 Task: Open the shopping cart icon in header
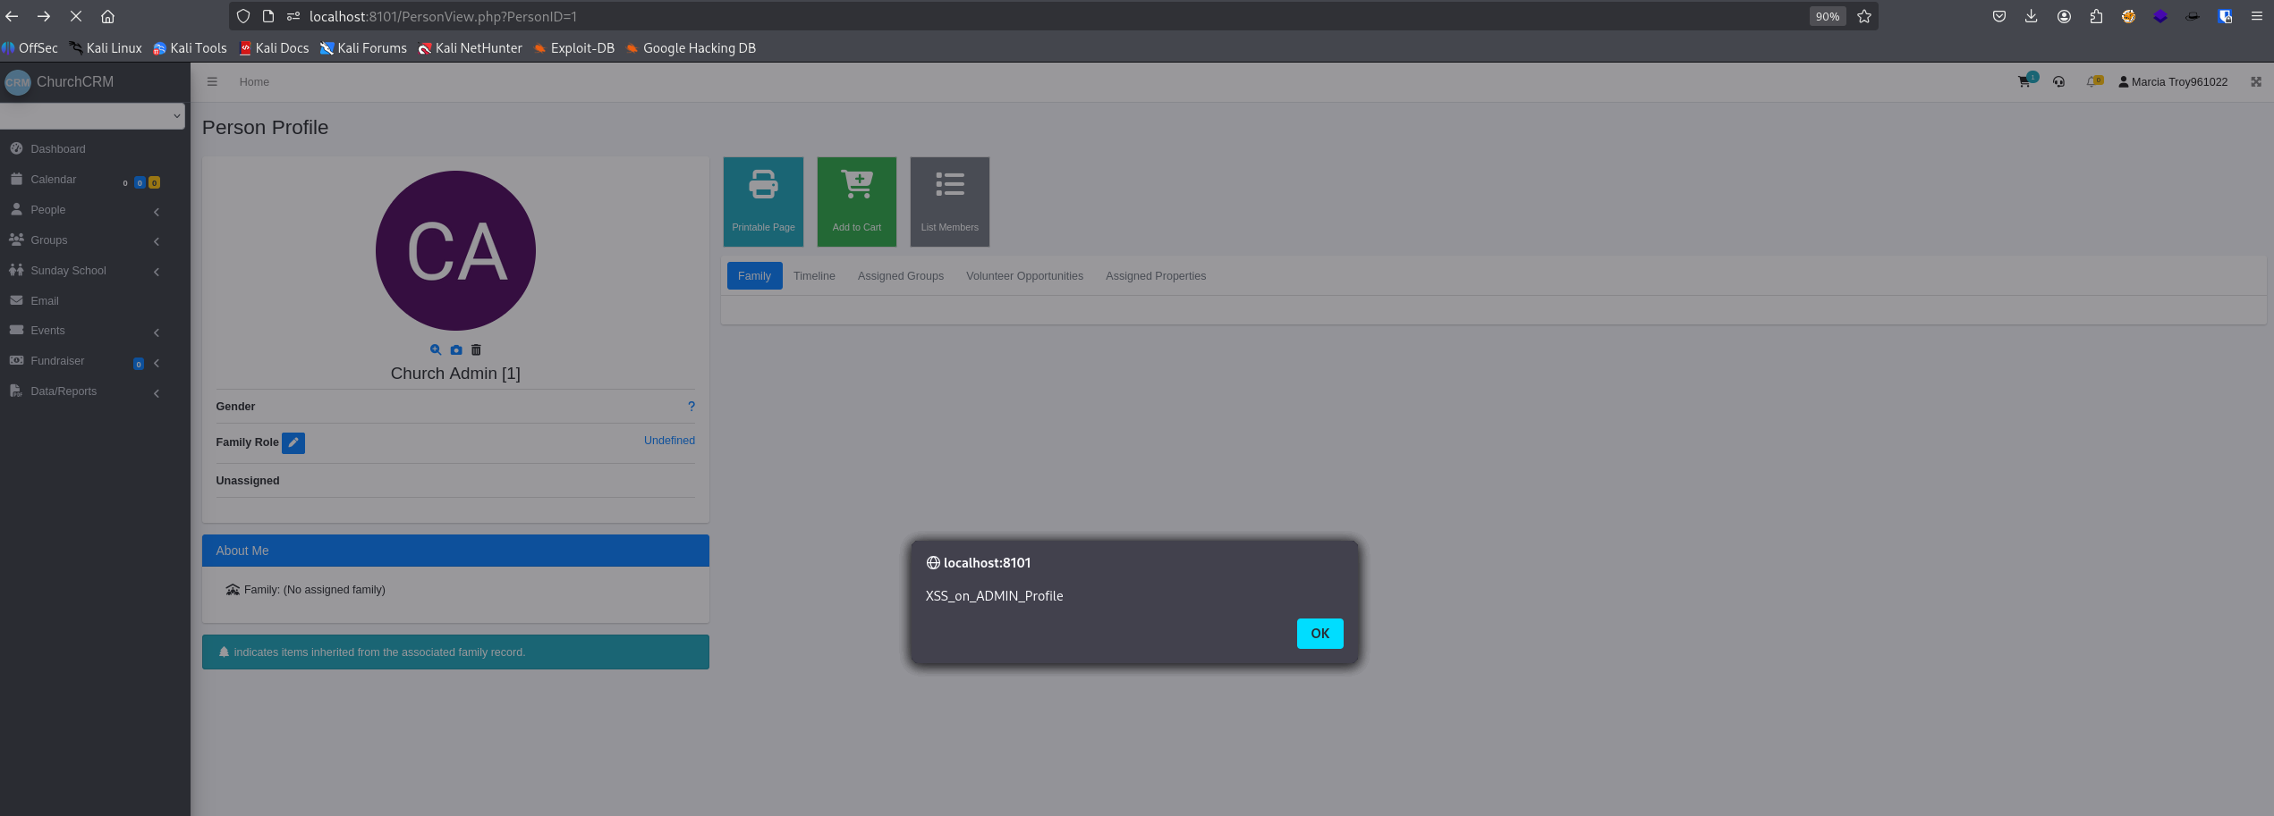[x=2024, y=81]
